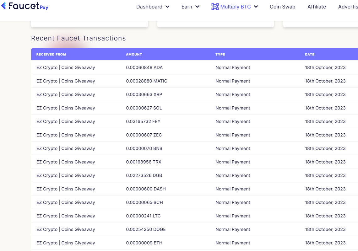Select the 0.00254250 DOGE amount
The height and width of the screenshot is (251, 358).
[146, 229]
